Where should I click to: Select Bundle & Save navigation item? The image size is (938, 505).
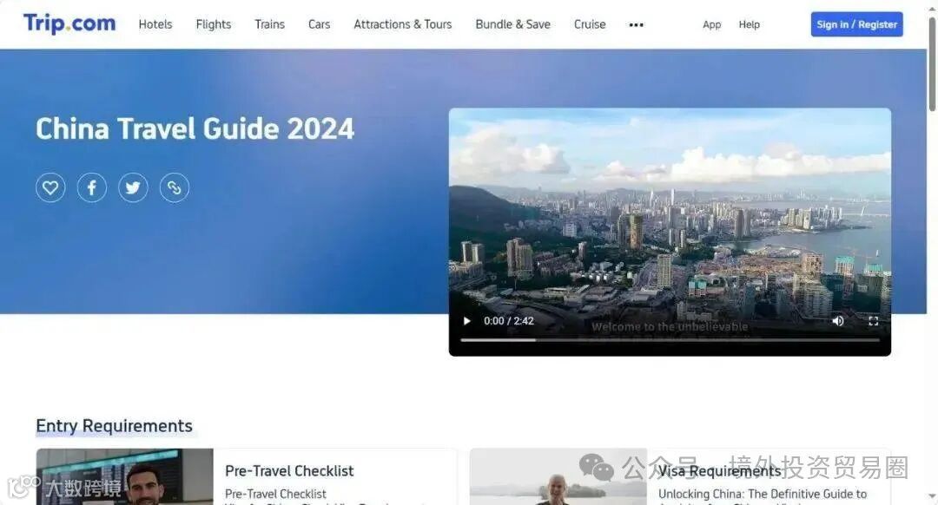click(512, 24)
